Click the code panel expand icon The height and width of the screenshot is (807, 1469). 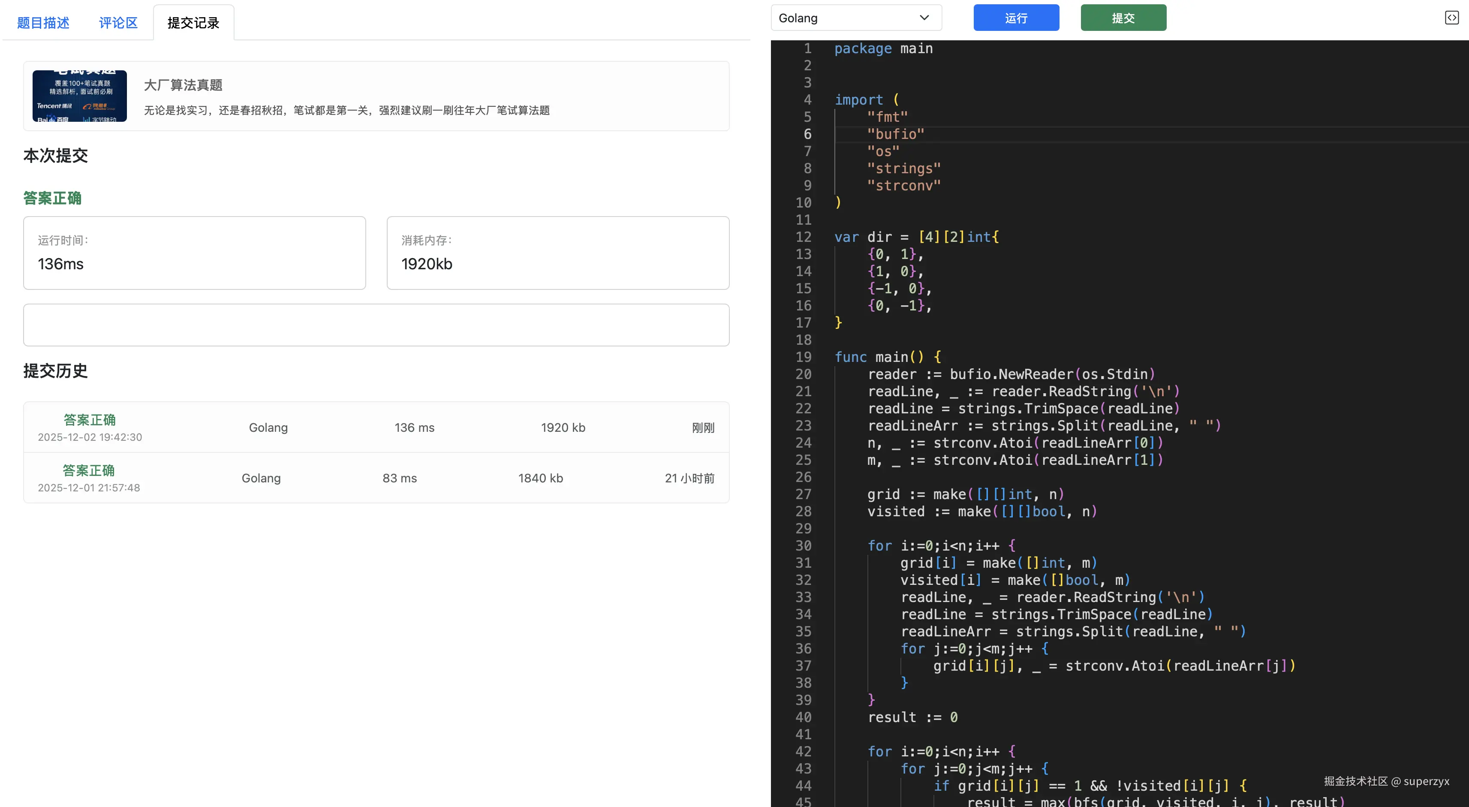[x=1451, y=18]
